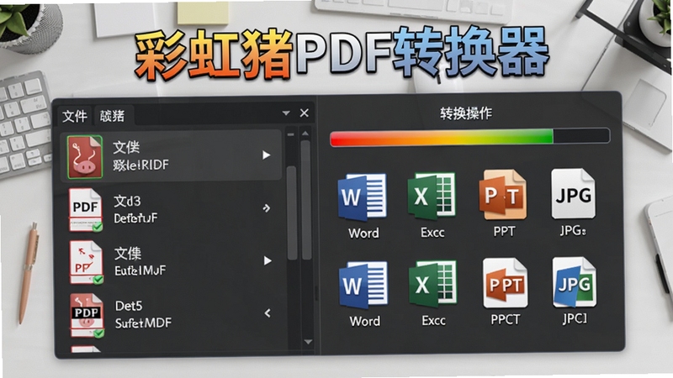Click the SufetMDF file name text
This screenshot has height=378, width=673.
click(143, 323)
